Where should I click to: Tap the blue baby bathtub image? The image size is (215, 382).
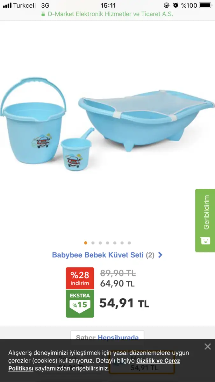click(x=147, y=120)
